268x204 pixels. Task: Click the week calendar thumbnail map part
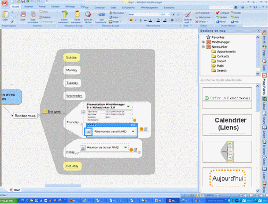point(227,151)
